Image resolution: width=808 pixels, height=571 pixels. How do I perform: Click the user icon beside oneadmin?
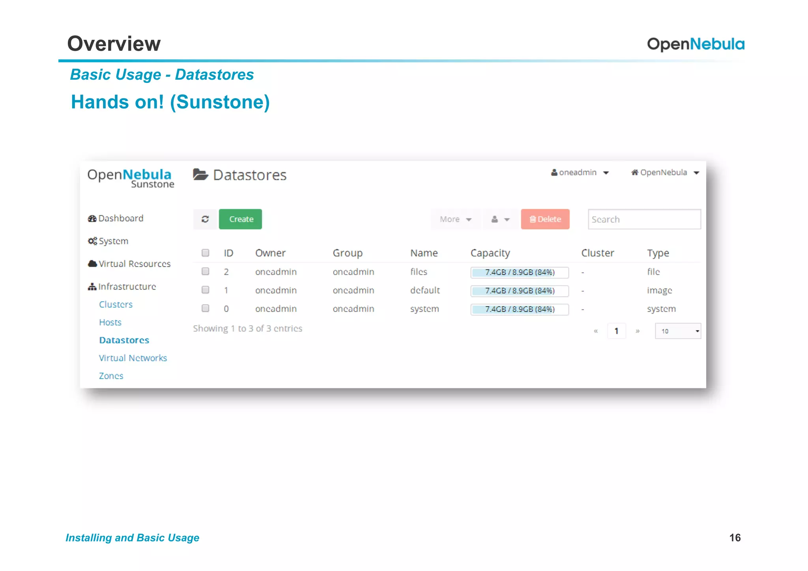[x=554, y=172]
